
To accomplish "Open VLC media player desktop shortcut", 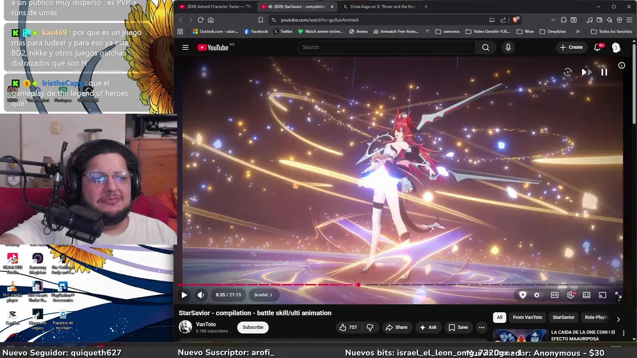I will click(12, 291).
